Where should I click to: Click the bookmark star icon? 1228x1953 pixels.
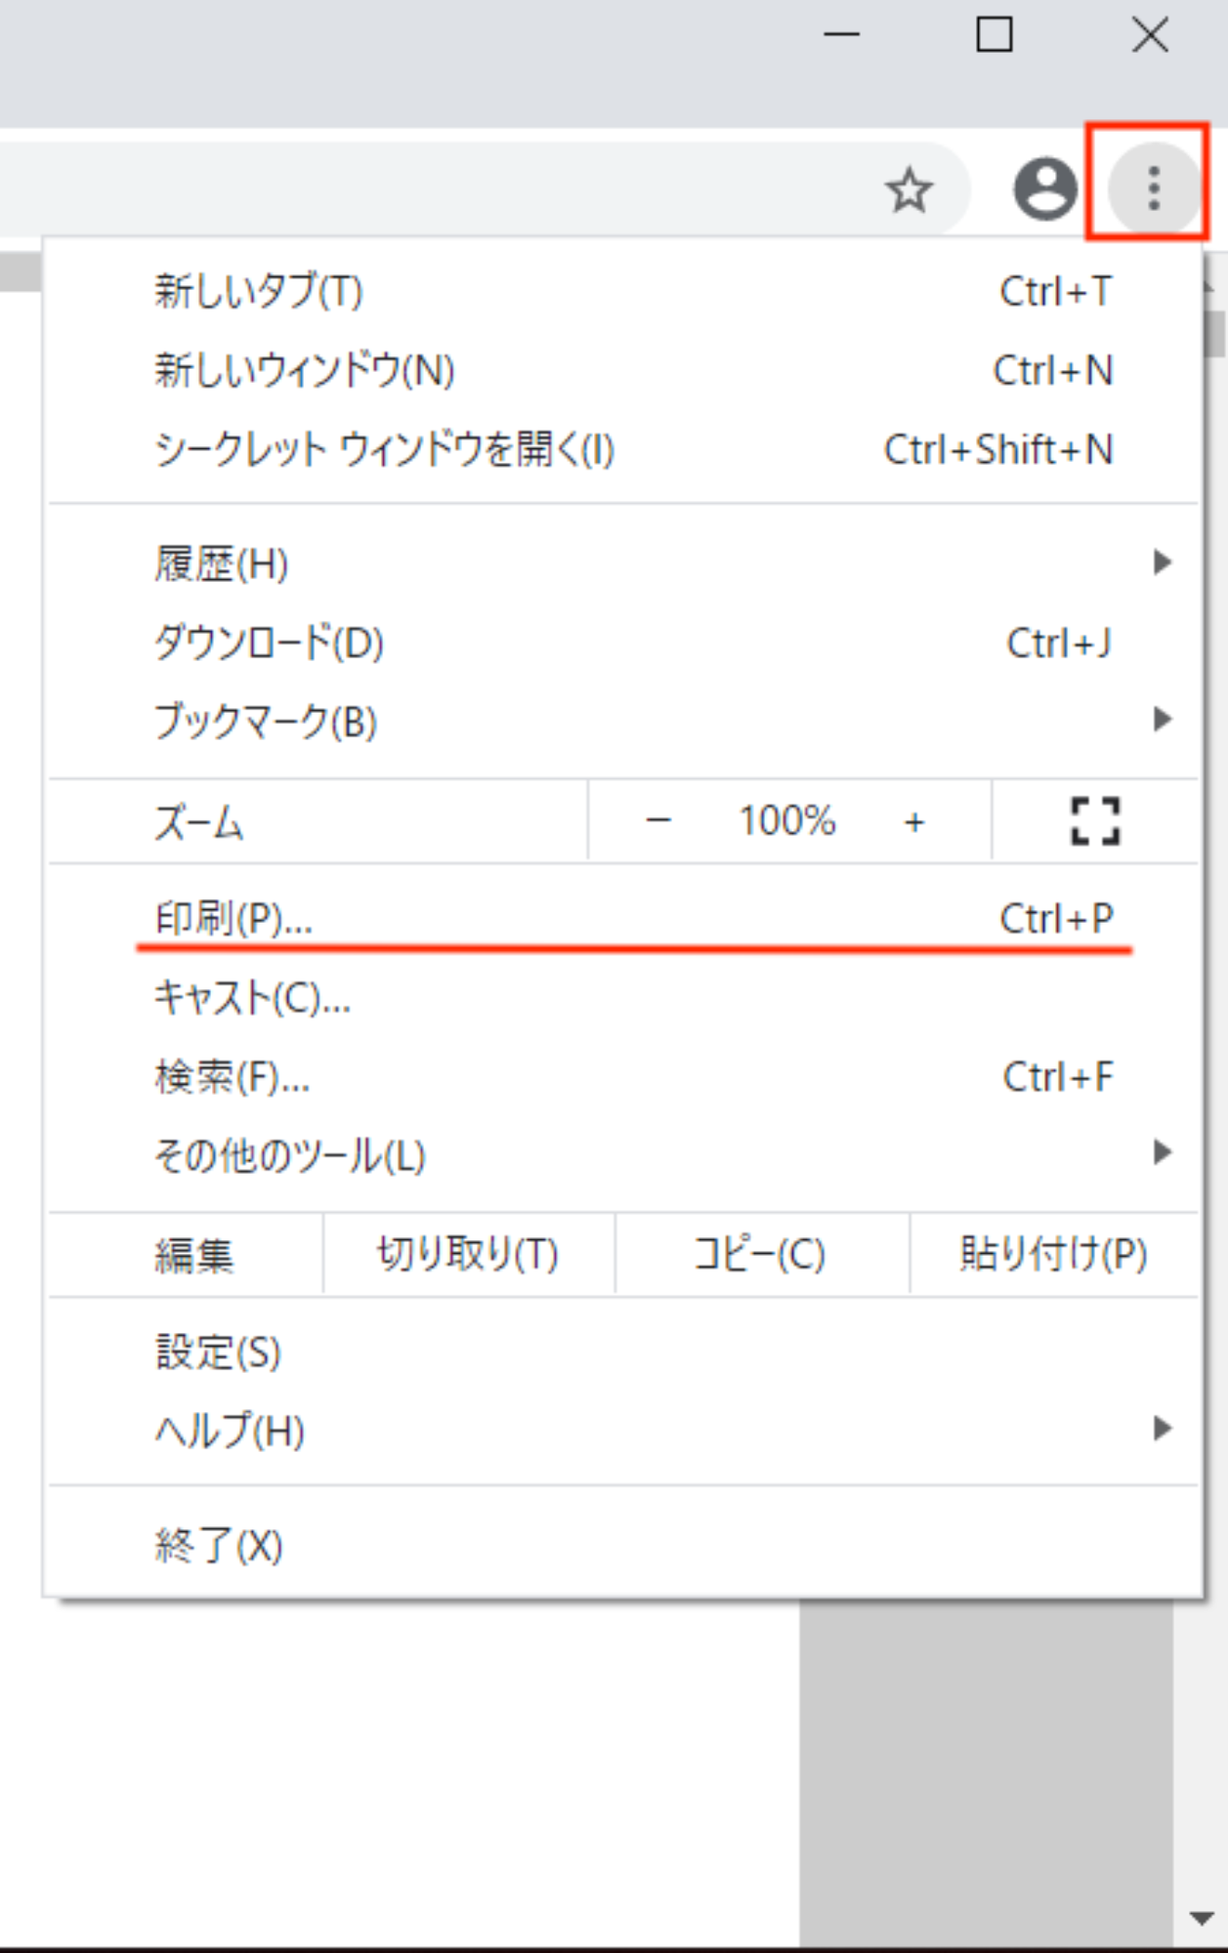click(x=909, y=190)
